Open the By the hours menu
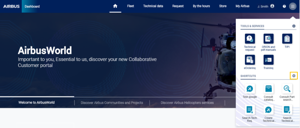Viewport: 300px width, 128px height. [201, 6]
